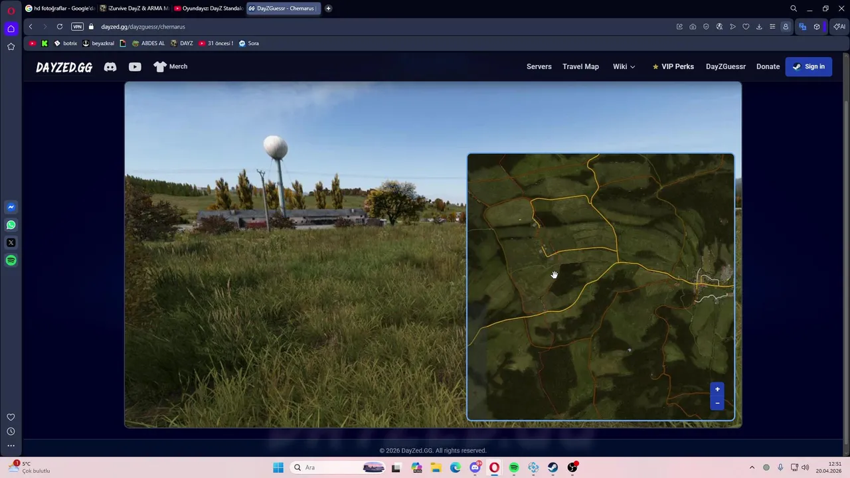This screenshot has height=478, width=850.
Task: Open WhatsApp in the Opera sidebar
Action: pos(11,225)
